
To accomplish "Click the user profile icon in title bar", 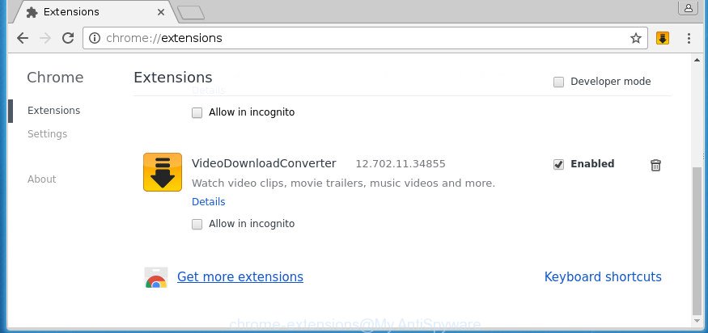I will tap(688, 9).
